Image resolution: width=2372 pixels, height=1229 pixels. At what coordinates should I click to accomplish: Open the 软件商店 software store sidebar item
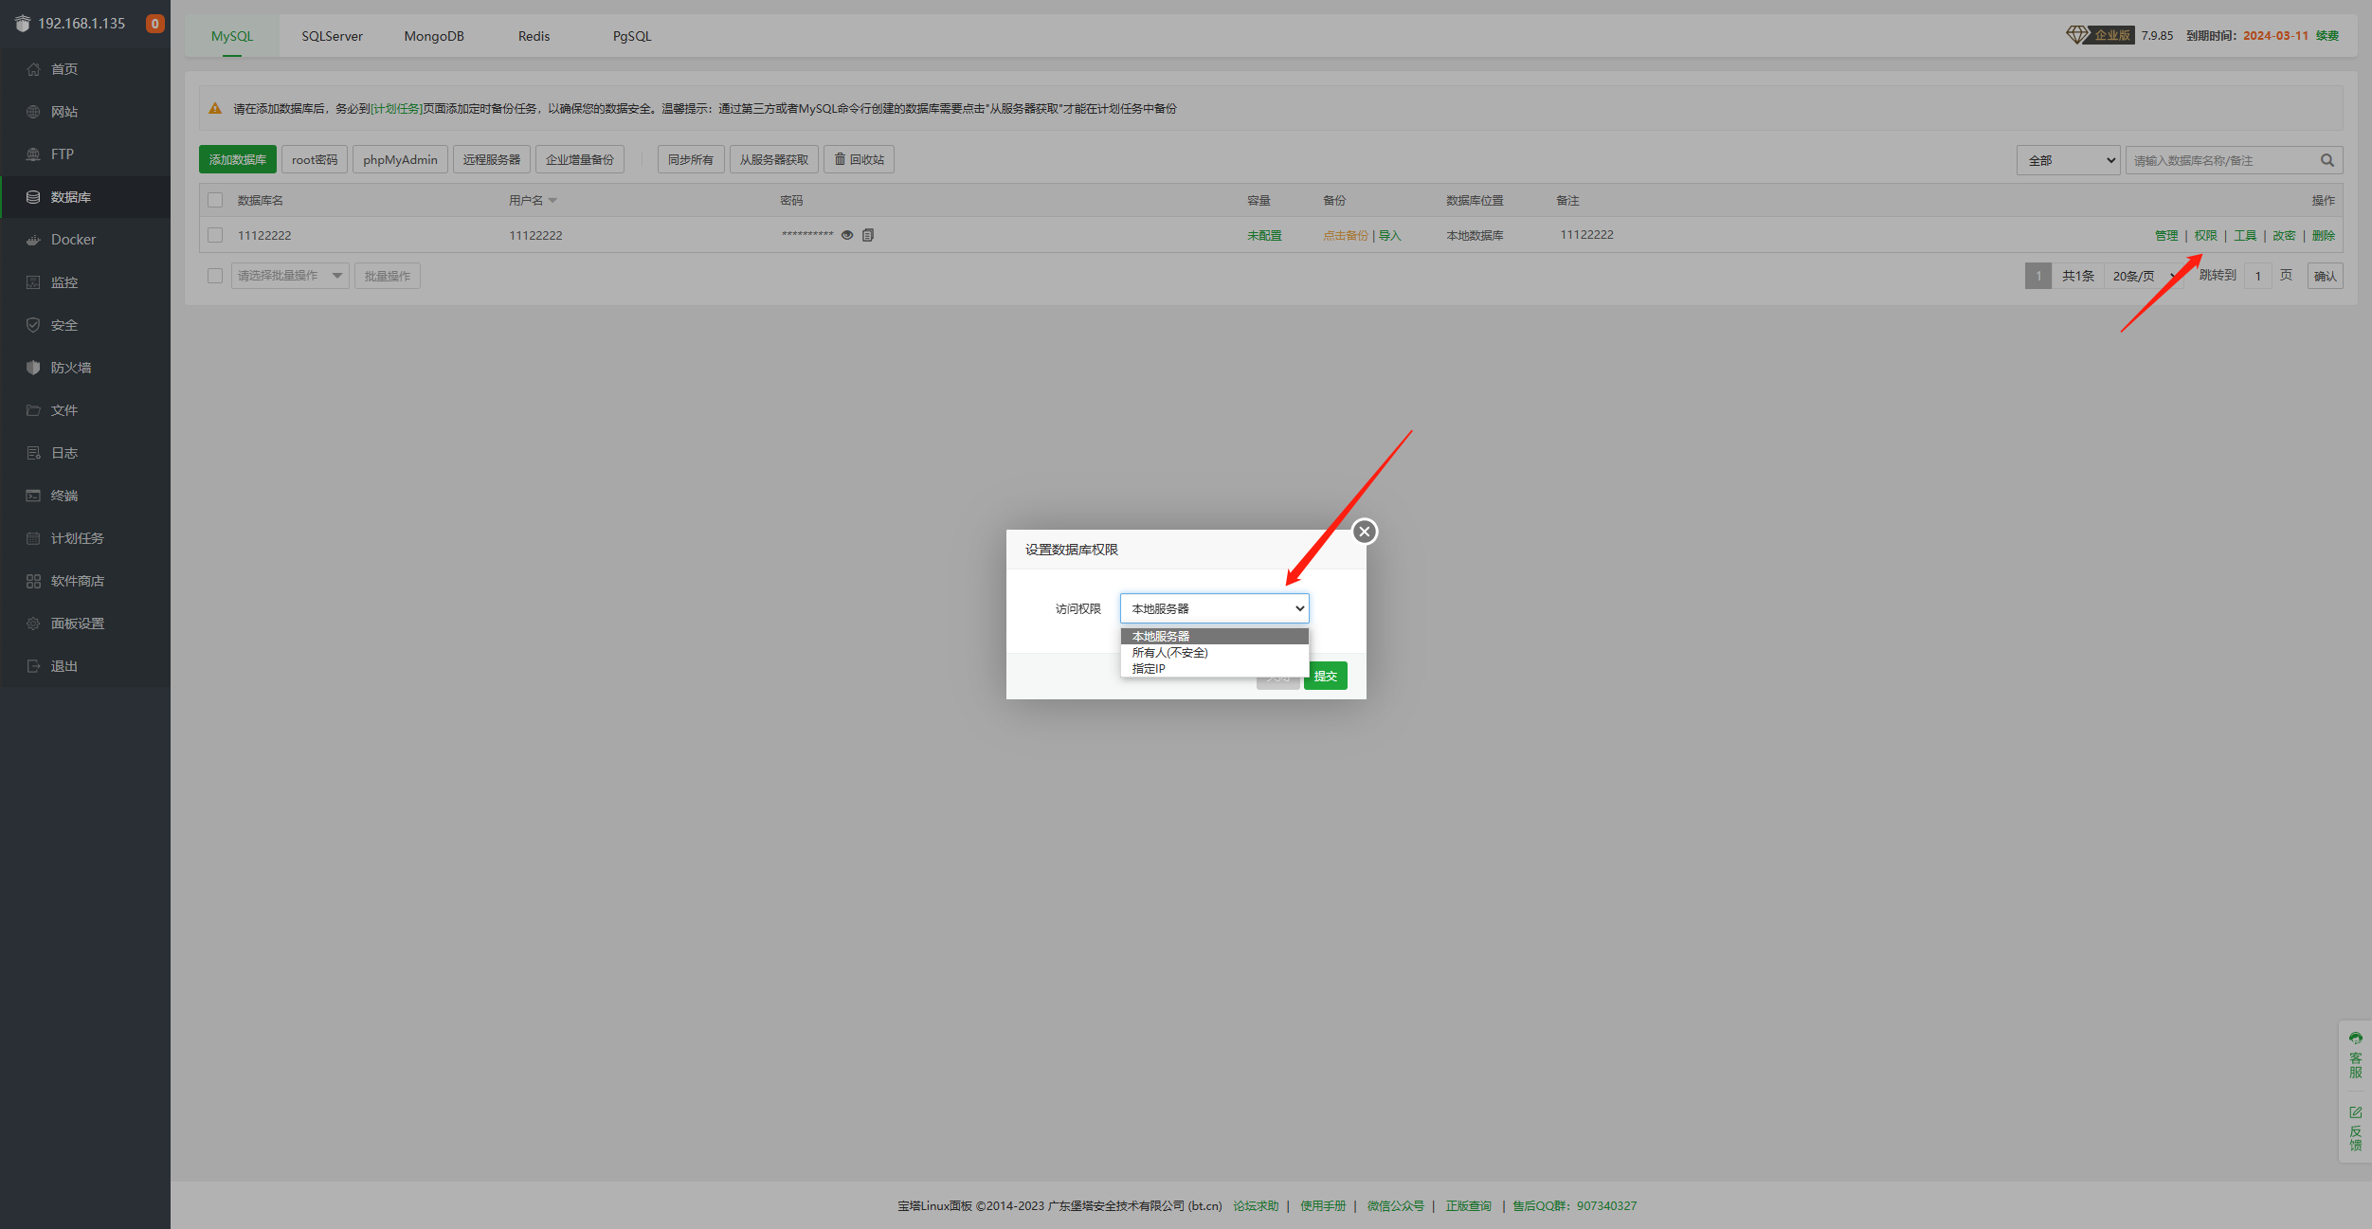[85, 581]
